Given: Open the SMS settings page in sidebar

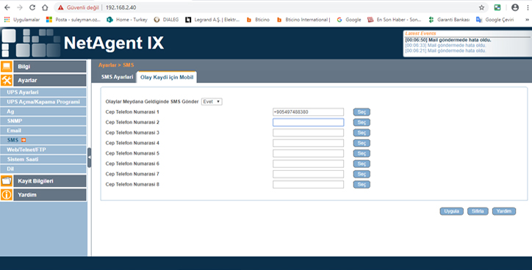Looking at the screenshot, I should click(x=43, y=140).
